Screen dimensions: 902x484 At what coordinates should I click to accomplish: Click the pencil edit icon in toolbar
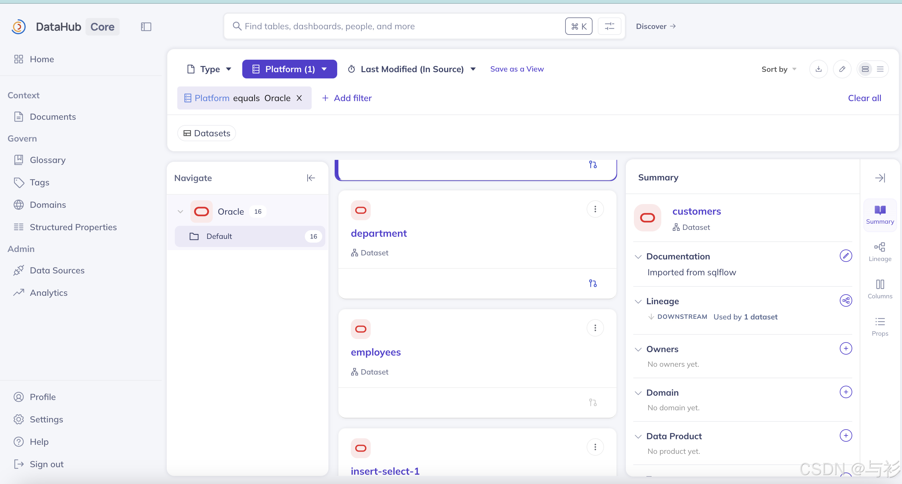[x=842, y=69]
